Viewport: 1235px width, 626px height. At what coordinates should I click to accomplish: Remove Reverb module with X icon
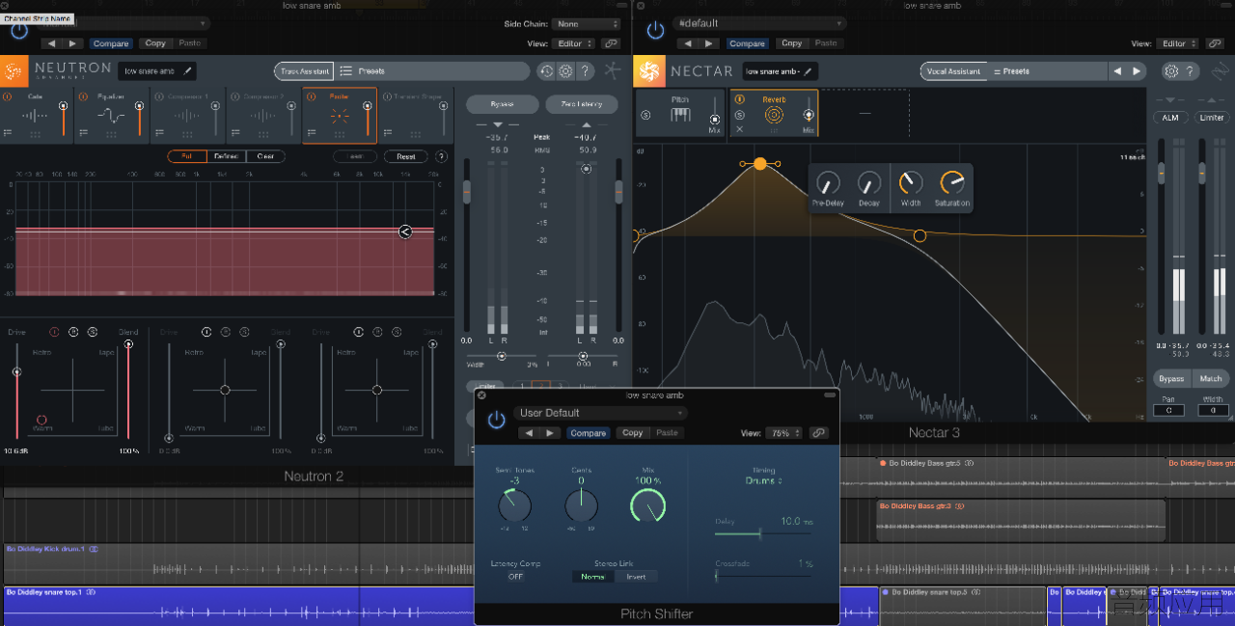(740, 129)
